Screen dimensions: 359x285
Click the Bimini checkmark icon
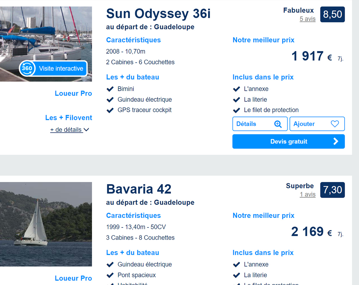[110, 89]
